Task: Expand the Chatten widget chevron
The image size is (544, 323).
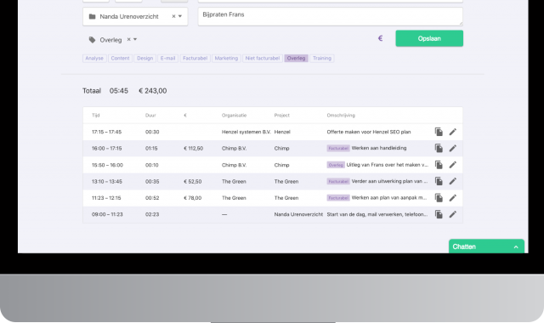Action: [516, 247]
